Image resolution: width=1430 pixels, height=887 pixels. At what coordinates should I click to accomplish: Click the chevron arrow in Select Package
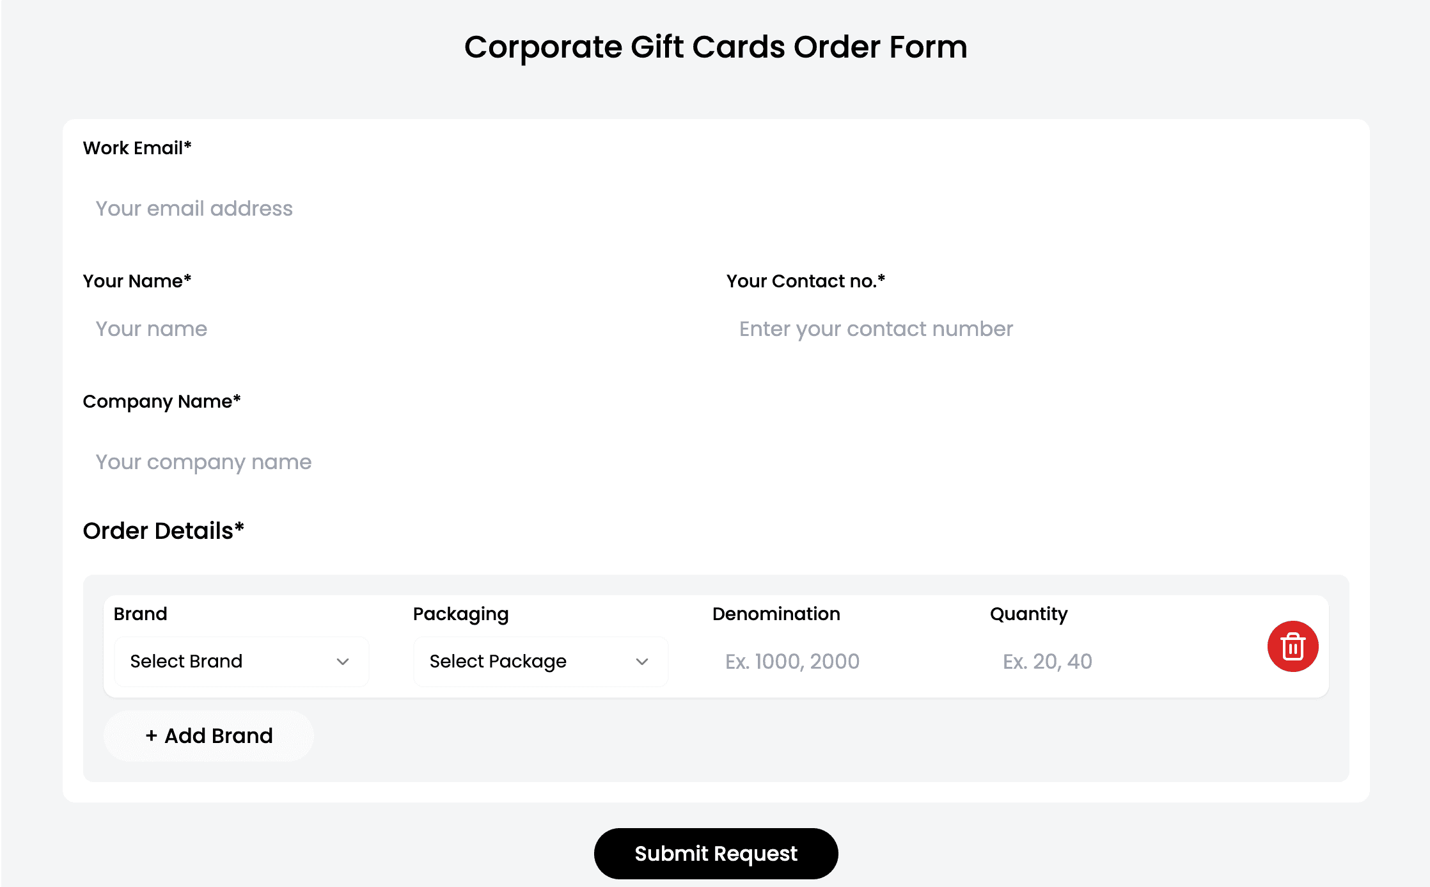pyautogui.click(x=642, y=662)
